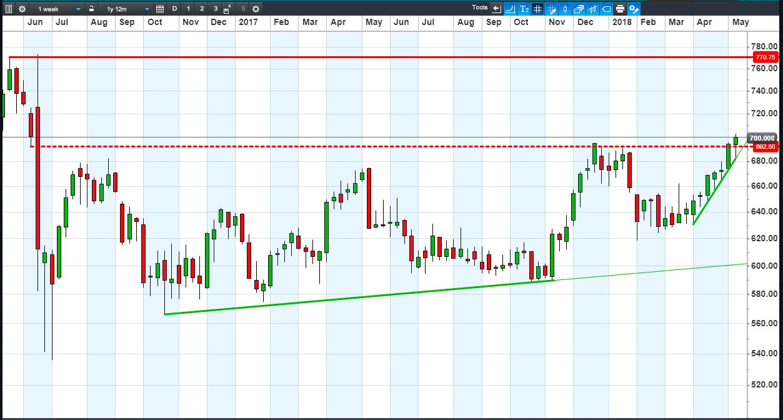
Task: Toggle the grid lines button
Action: click(x=538, y=9)
